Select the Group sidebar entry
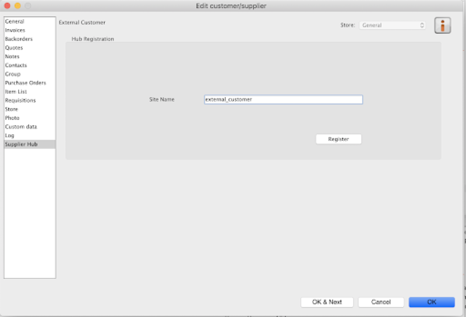Image resolution: width=466 pixels, height=317 pixels. click(x=13, y=74)
